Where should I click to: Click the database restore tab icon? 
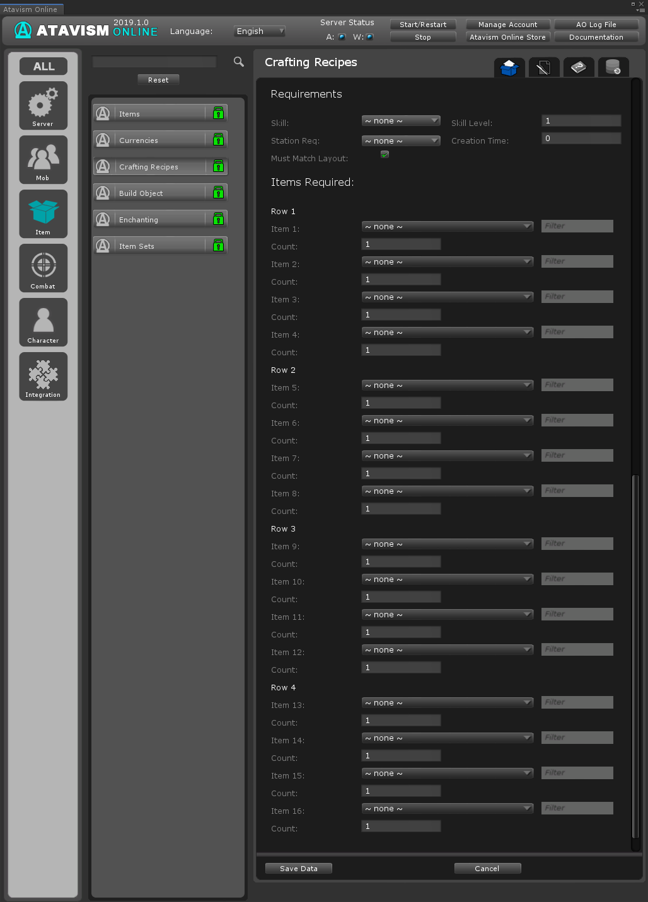coord(612,67)
